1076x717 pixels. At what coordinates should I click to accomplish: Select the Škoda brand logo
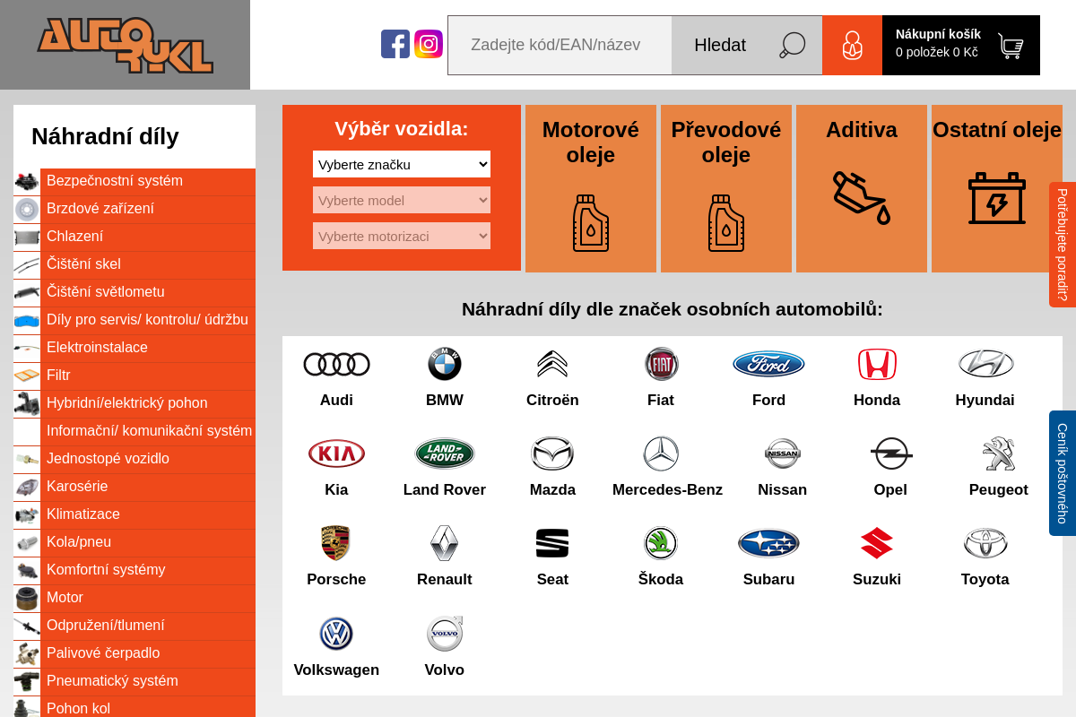point(661,543)
